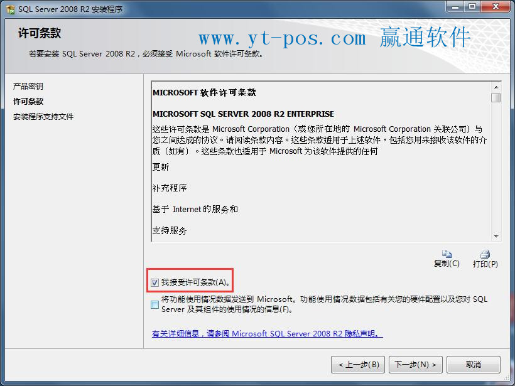This screenshot has width=515, height=386.
Task: Minimize the setup window
Action: point(455,6)
